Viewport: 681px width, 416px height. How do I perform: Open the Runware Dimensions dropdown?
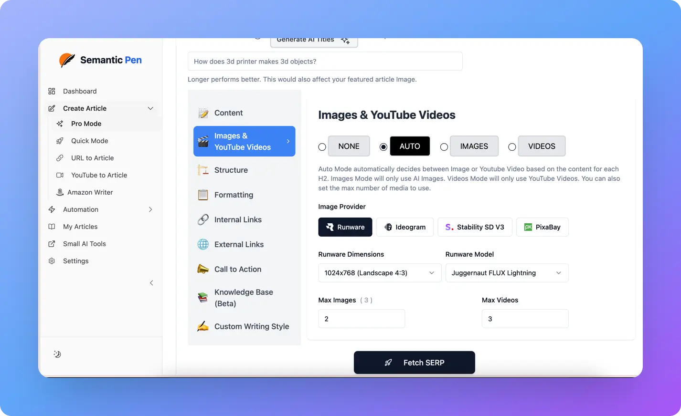click(380, 273)
